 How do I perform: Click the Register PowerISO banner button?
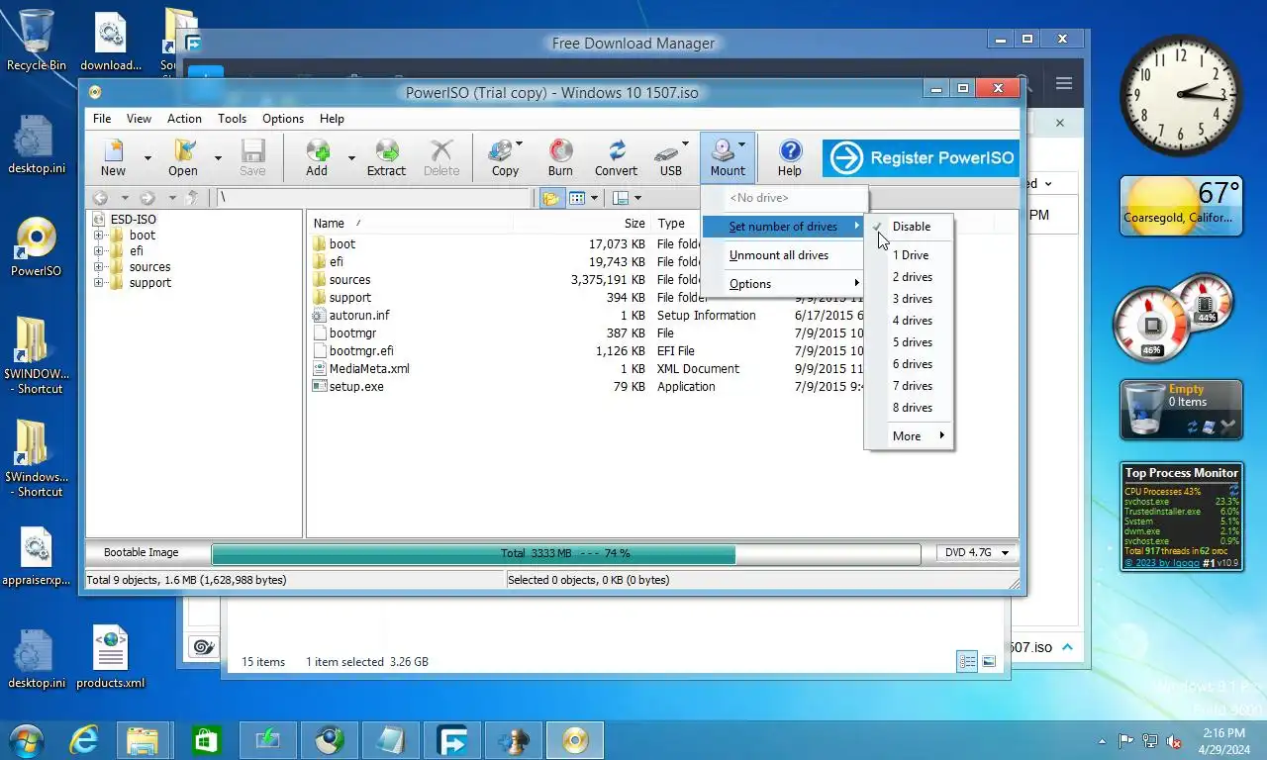(x=921, y=158)
